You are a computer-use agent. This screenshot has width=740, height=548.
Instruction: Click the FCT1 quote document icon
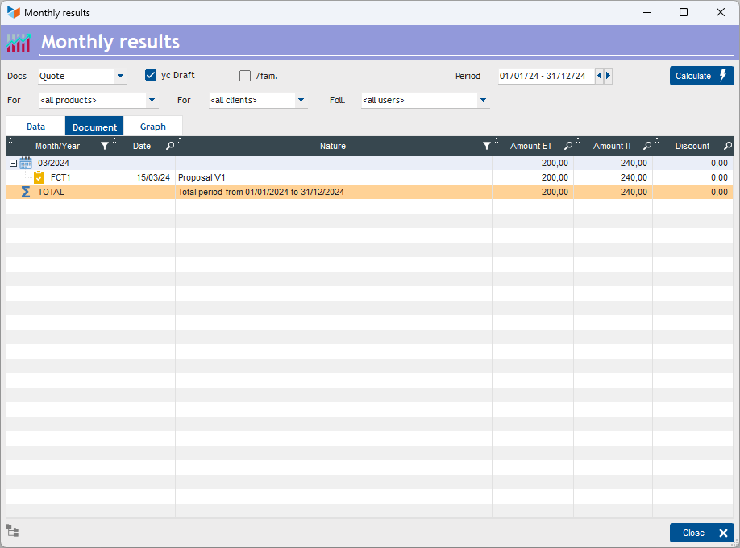(39, 177)
